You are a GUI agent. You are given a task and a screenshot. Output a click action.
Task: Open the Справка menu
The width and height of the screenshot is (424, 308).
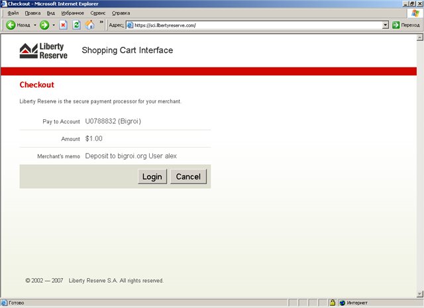click(121, 13)
